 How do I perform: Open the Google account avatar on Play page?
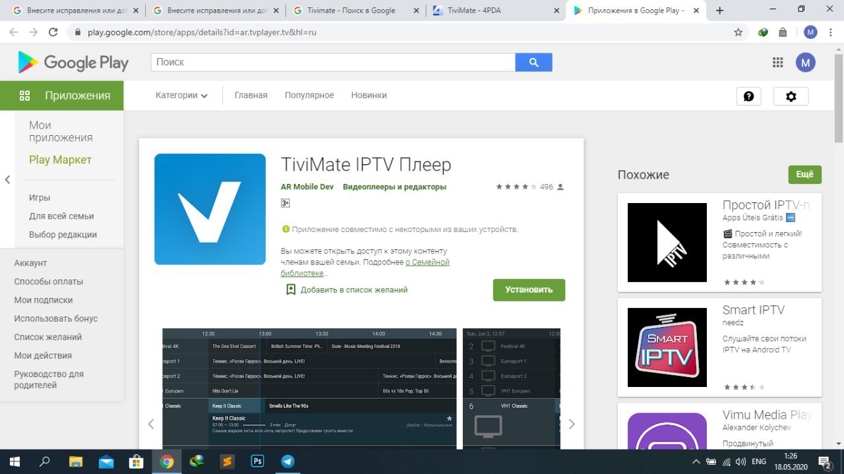point(806,63)
